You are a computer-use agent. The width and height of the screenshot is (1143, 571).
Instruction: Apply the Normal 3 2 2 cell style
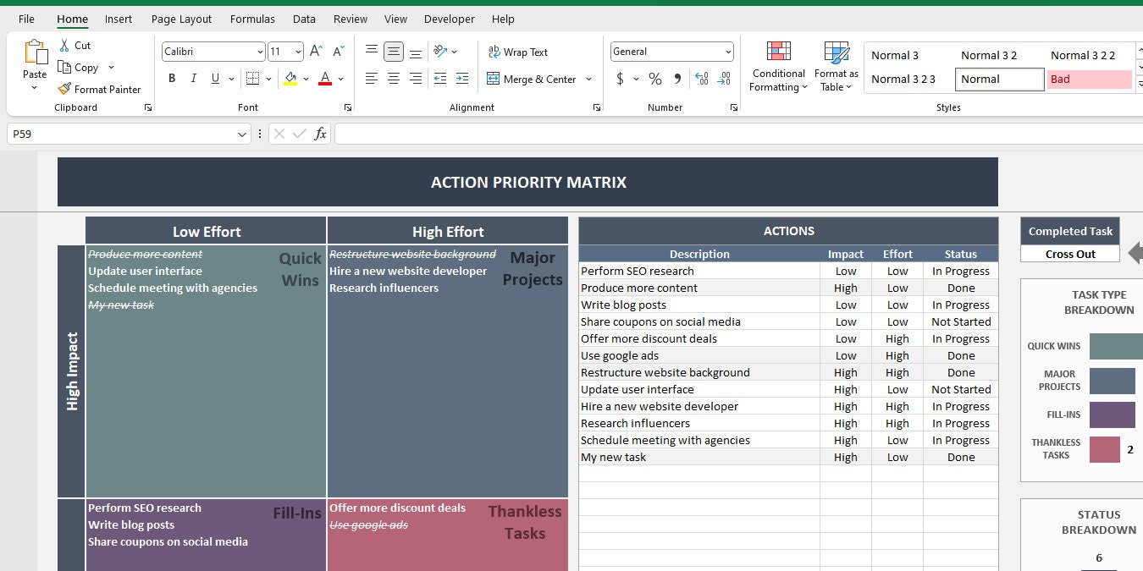pos(1090,55)
